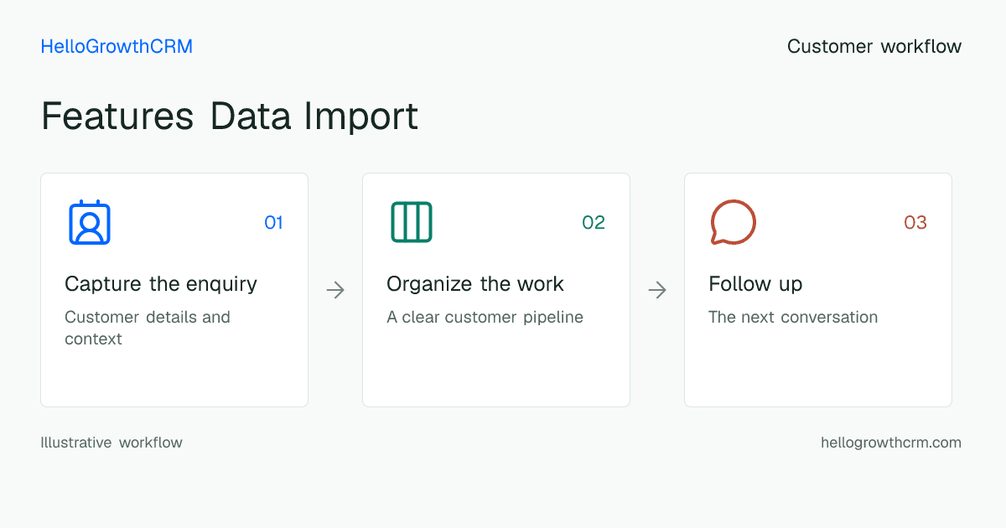Click the text The next conversation

click(x=793, y=318)
